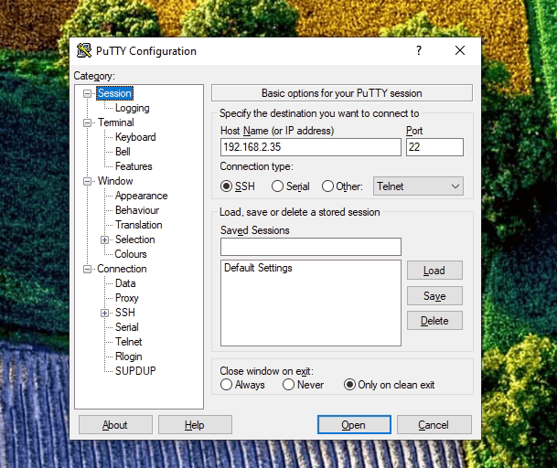Open the SUPDUP settings category
This screenshot has width=557, height=468.
(x=135, y=371)
